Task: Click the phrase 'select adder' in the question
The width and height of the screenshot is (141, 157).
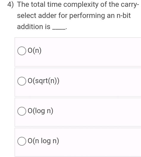Action: [x=37, y=16]
